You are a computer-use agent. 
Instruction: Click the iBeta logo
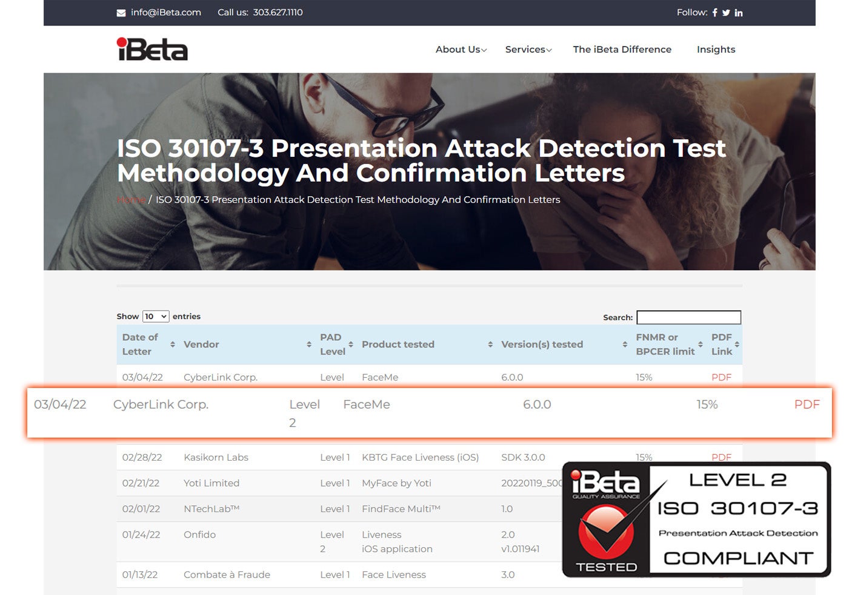click(152, 50)
